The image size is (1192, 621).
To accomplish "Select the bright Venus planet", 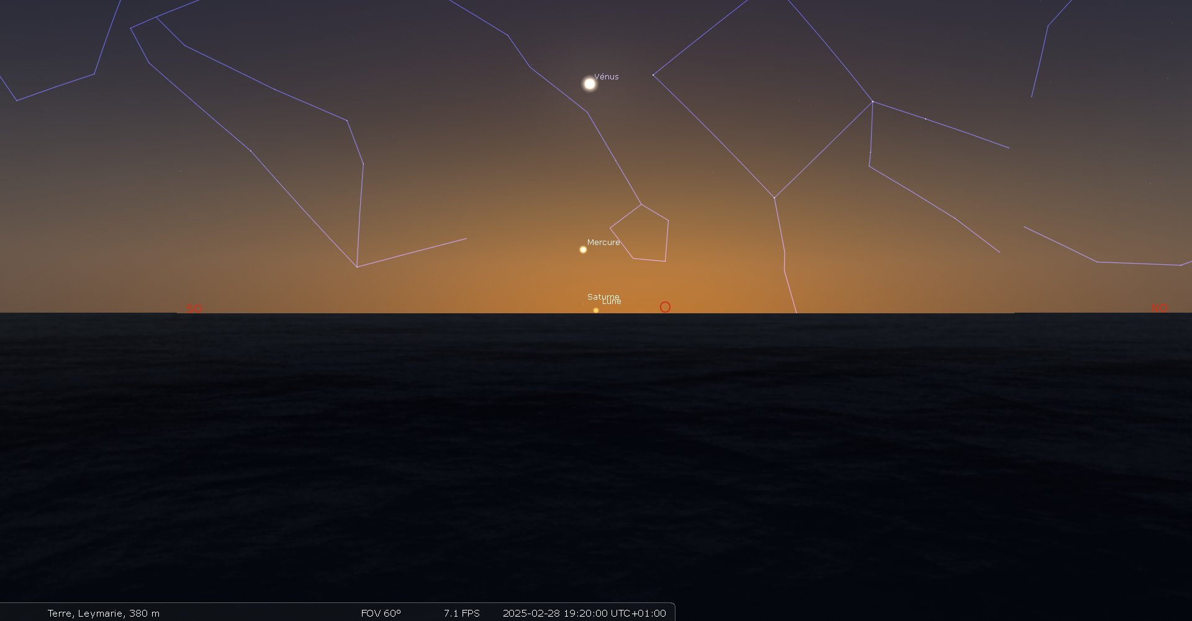I will [x=589, y=84].
